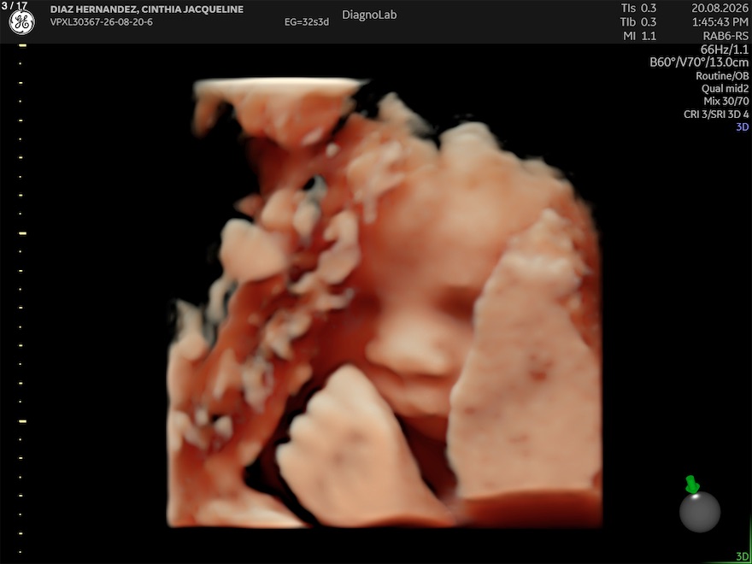Viewport: 752px width, 564px height.
Task: Click the CRI 3/SRI 3D 4 setting
Action: [716, 115]
